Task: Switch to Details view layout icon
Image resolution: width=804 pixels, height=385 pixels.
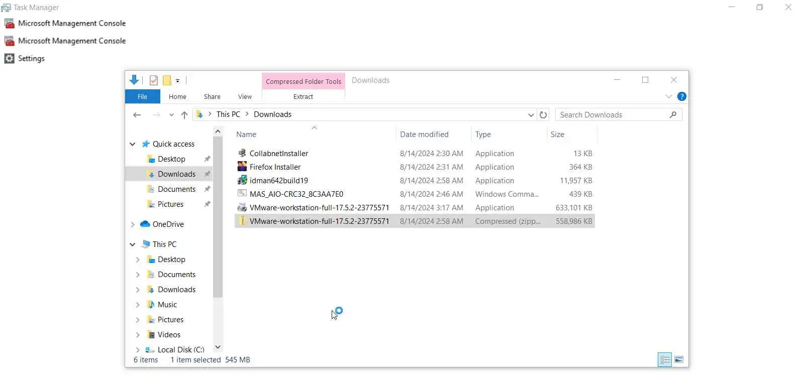Action: [x=665, y=359]
